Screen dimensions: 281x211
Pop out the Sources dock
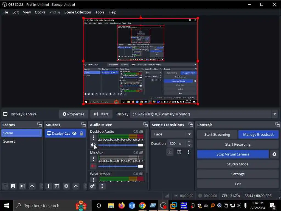tap(83, 125)
